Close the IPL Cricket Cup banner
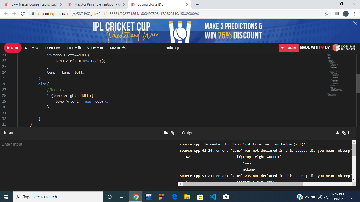The height and width of the screenshot is (202, 360). click(x=355, y=23)
